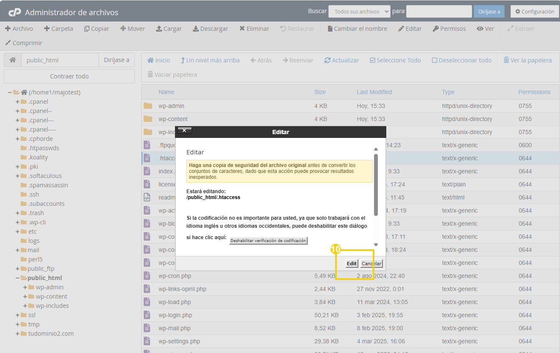Image resolution: width=560 pixels, height=353 pixels.
Task: Check the Seleccione Todo checkbox
Action: click(x=372, y=60)
